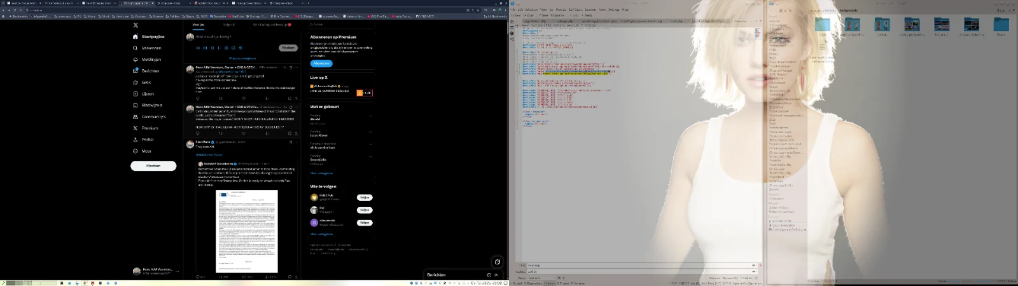Open Kate Sessions menu
Image resolution: width=1018 pixels, height=286 pixels.
[x=590, y=10]
